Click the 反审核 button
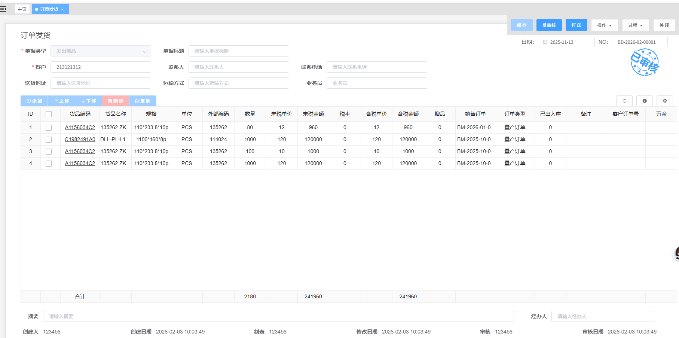This screenshot has width=679, height=338. tap(549, 25)
